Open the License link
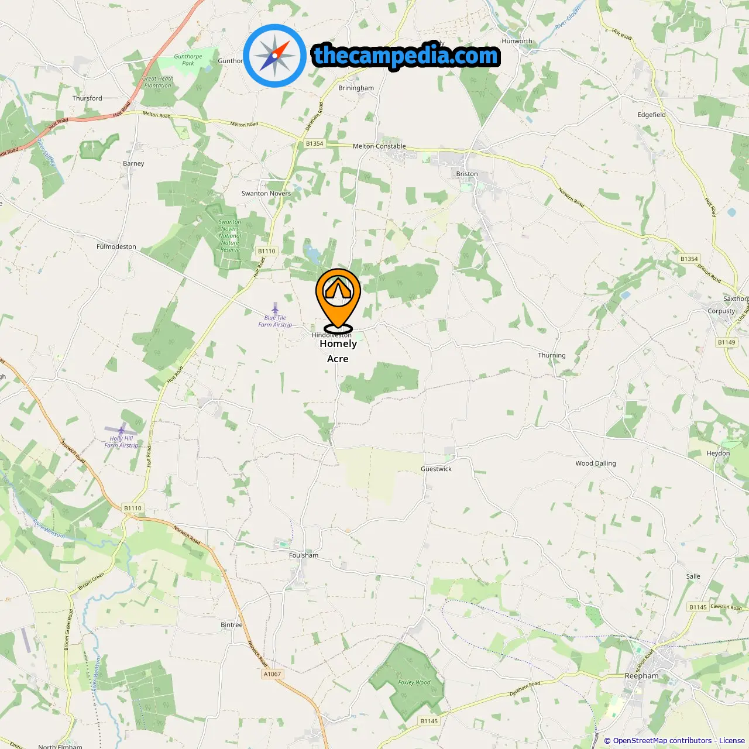The width and height of the screenshot is (749, 749). click(732, 740)
